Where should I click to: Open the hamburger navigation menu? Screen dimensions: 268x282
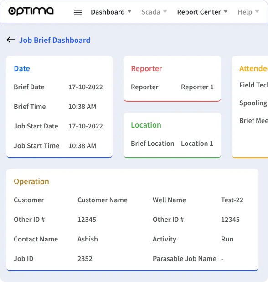[78, 12]
